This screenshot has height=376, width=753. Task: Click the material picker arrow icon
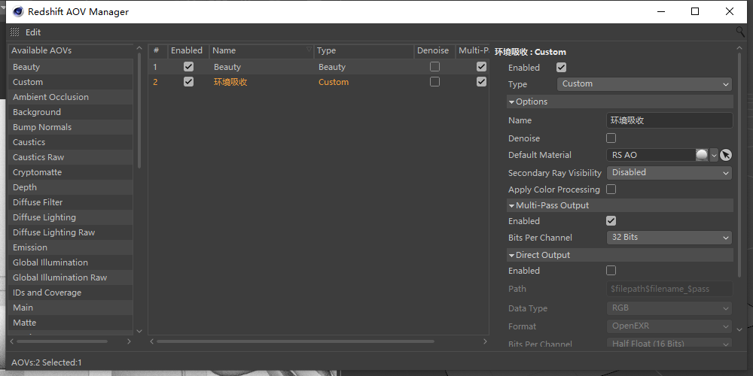[726, 155]
